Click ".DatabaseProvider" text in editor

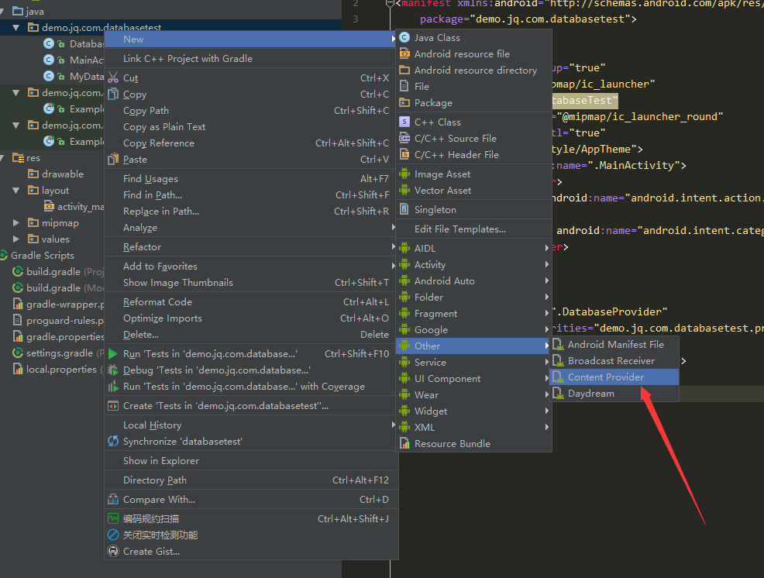click(x=612, y=312)
